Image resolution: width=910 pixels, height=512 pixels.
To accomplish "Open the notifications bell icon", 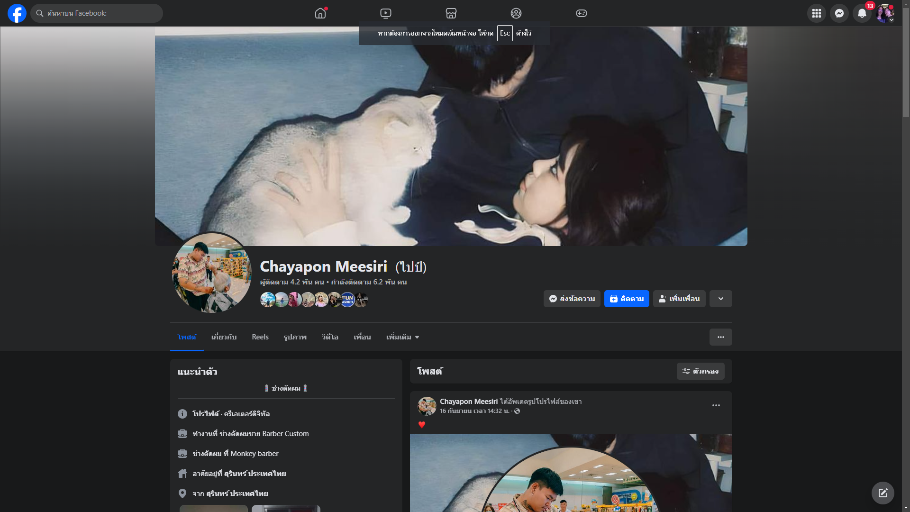I will [x=862, y=13].
